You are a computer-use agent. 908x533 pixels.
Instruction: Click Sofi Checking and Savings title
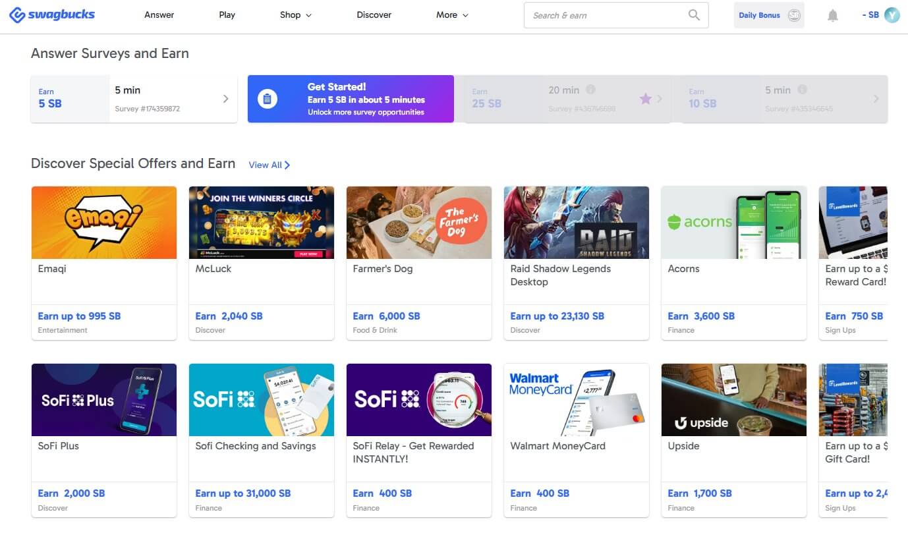[256, 446]
